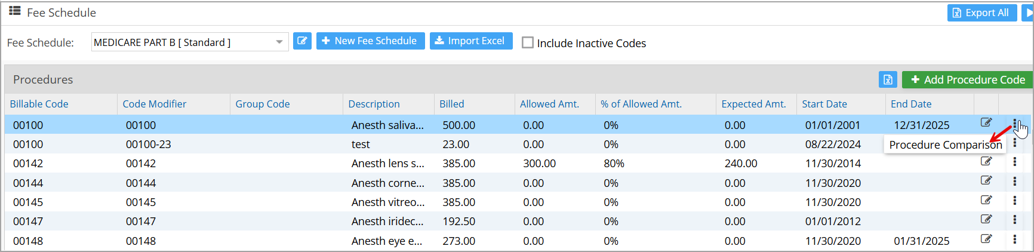Click three-dot menu for code 00147 row
The height and width of the screenshot is (252, 1034).
(1014, 220)
